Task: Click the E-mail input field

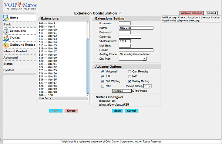Action: pos(136,50)
